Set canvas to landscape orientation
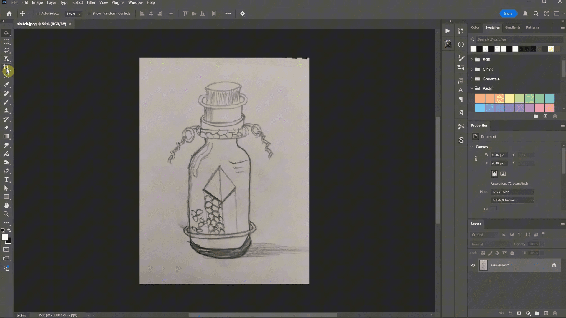 coord(503,174)
